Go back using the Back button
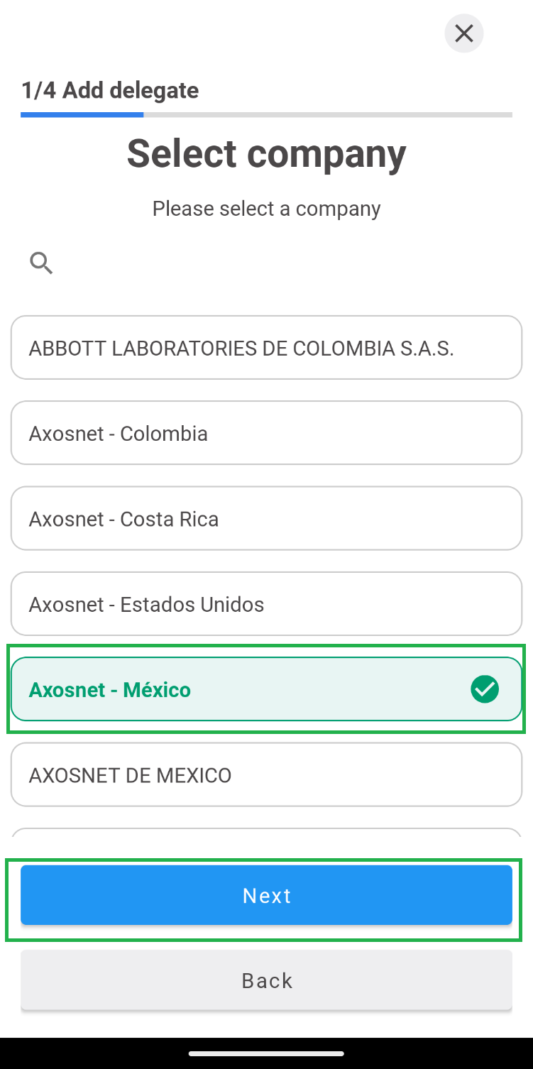This screenshot has height=1069, width=533. tap(266, 980)
